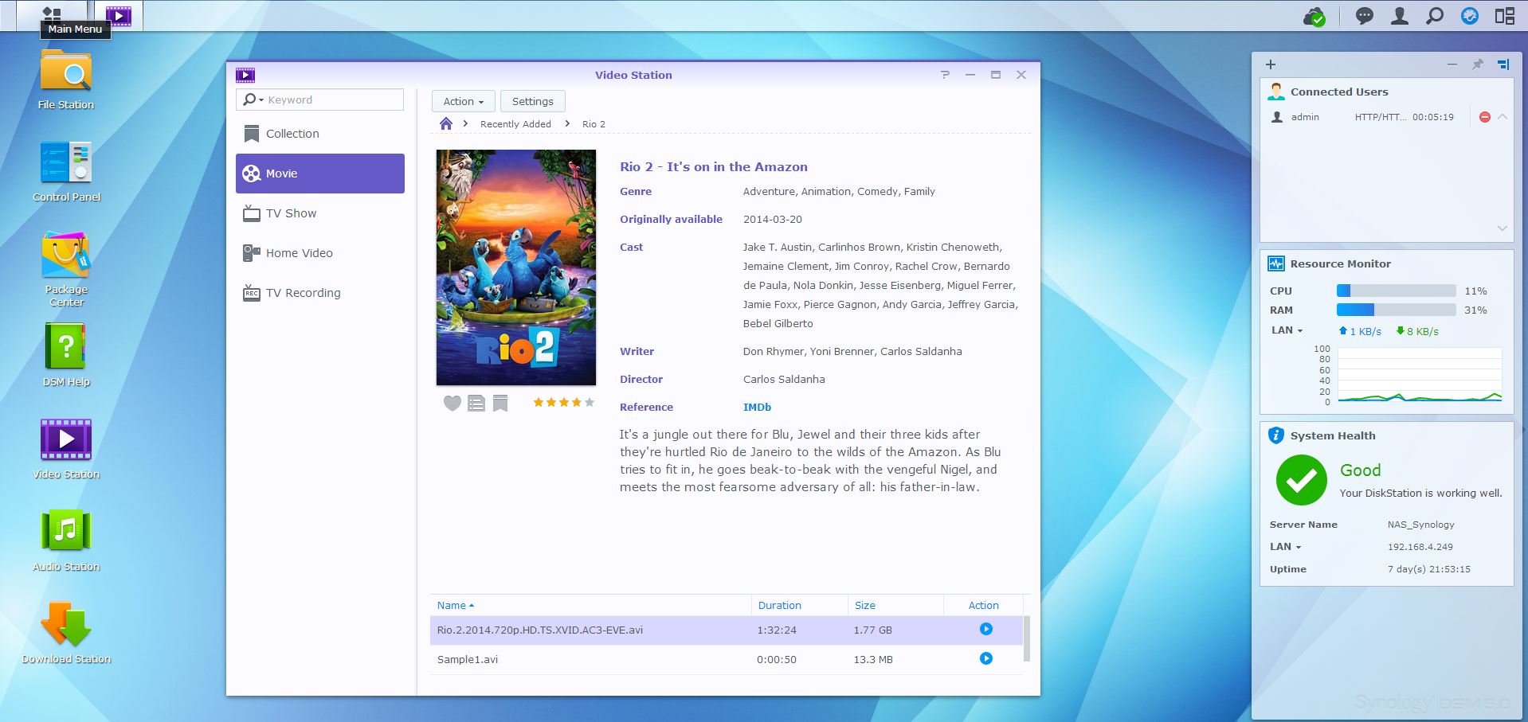1528x722 pixels.
Task: Open the cloud status tray icon
Action: (x=1314, y=16)
